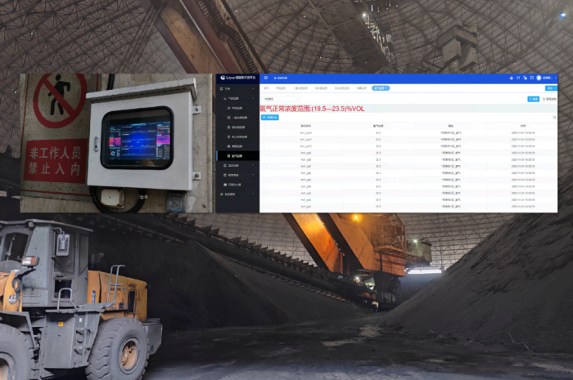The width and height of the screenshot is (573, 380).
Task: Switch to the 首页 tab
Action: pos(265,87)
